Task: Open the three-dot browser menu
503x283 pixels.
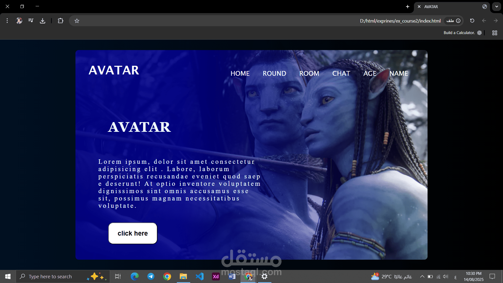Action: [7, 20]
